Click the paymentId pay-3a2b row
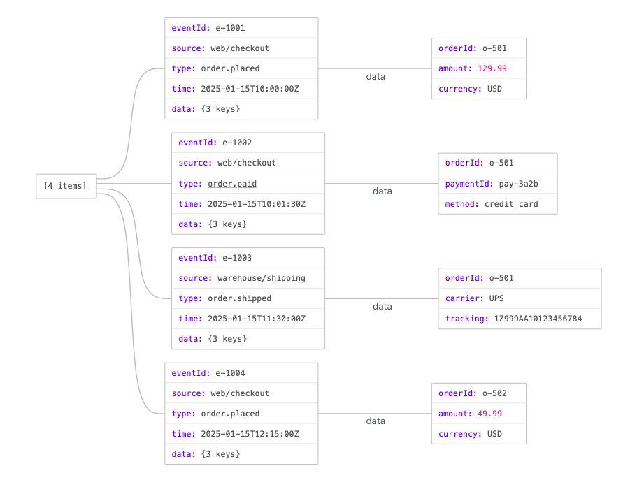 (498, 184)
